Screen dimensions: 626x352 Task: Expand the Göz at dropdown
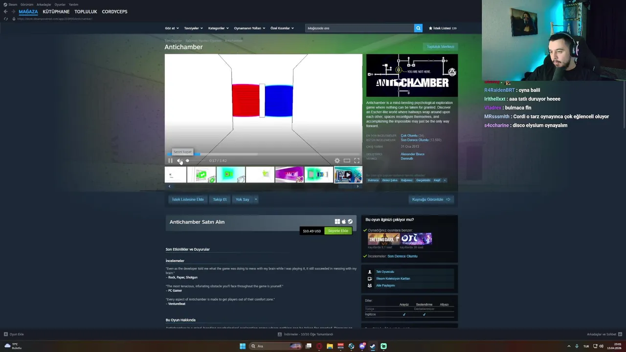pos(172,28)
